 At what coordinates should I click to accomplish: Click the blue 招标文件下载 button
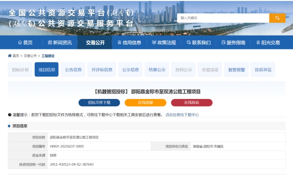pos(99,103)
